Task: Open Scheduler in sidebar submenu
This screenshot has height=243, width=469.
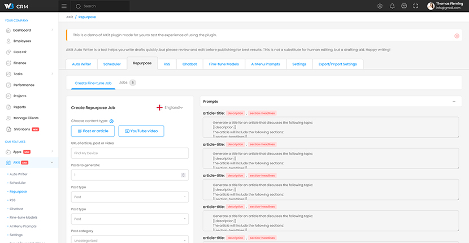Action: [x=18, y=183]
